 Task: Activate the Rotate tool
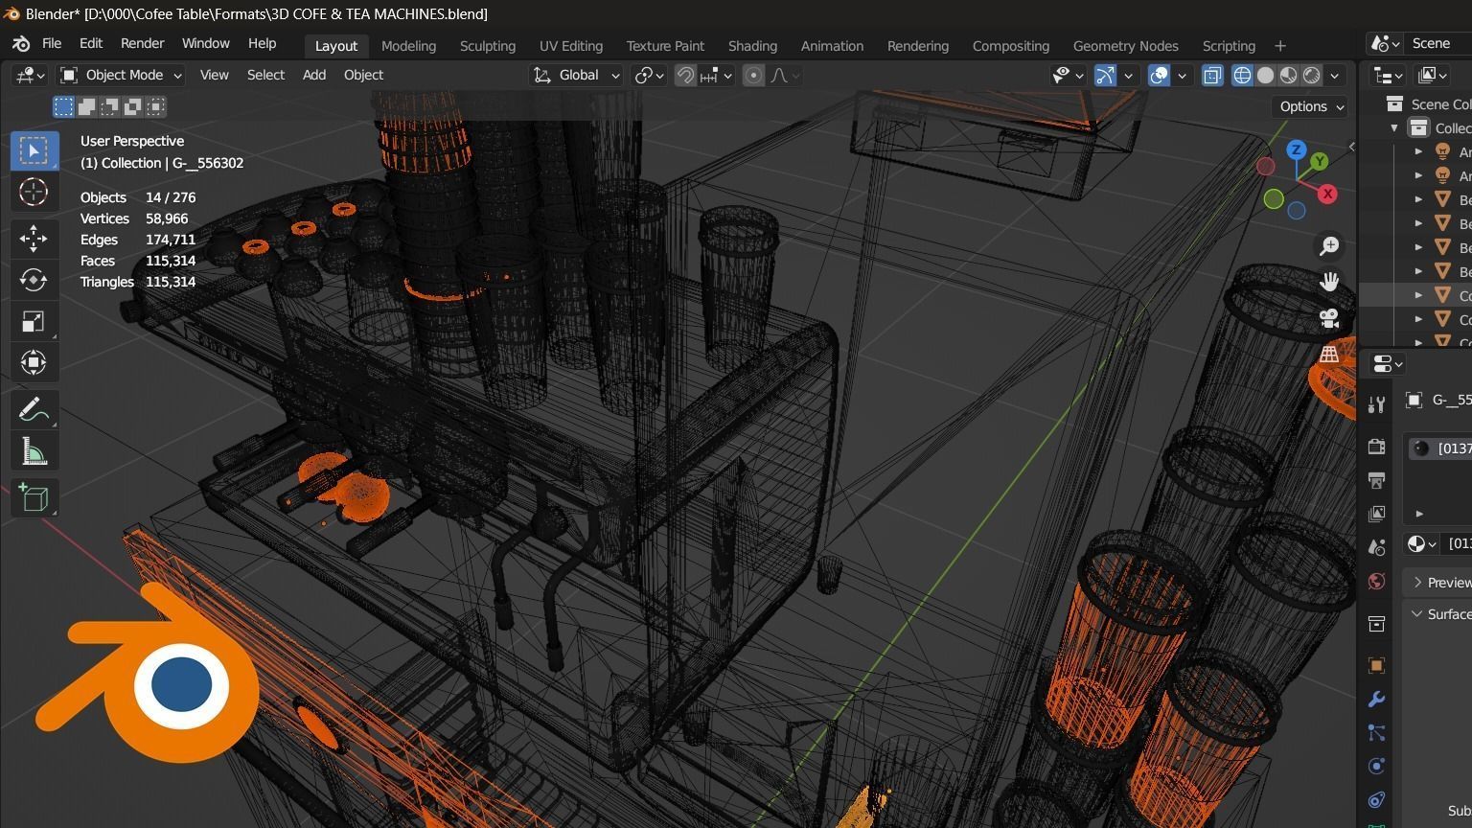point(34,280)
